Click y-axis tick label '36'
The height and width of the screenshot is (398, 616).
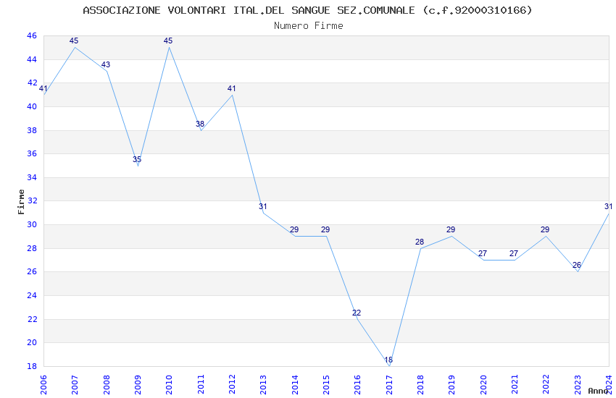tap(32, 153)
